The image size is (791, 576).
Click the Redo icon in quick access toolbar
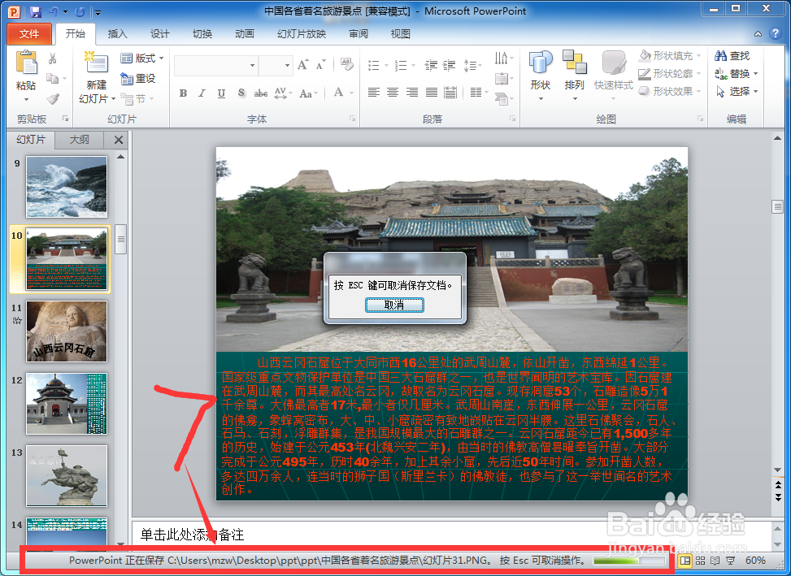pos(80,11)
